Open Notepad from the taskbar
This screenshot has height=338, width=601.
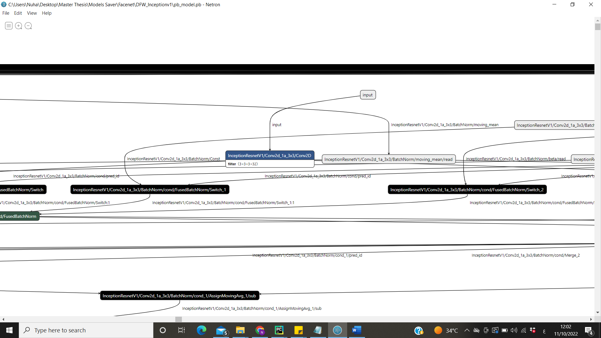pyautogui.click(x=318, y=330)
